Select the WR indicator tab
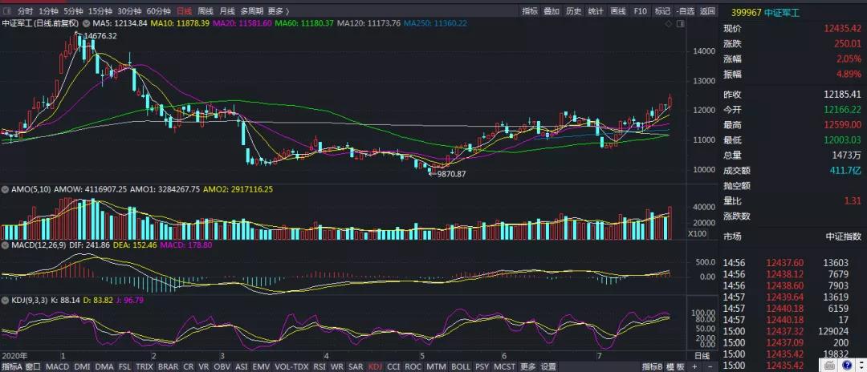Image resolution: width=867 pixels, height=372 pixels. coord(338,366)
